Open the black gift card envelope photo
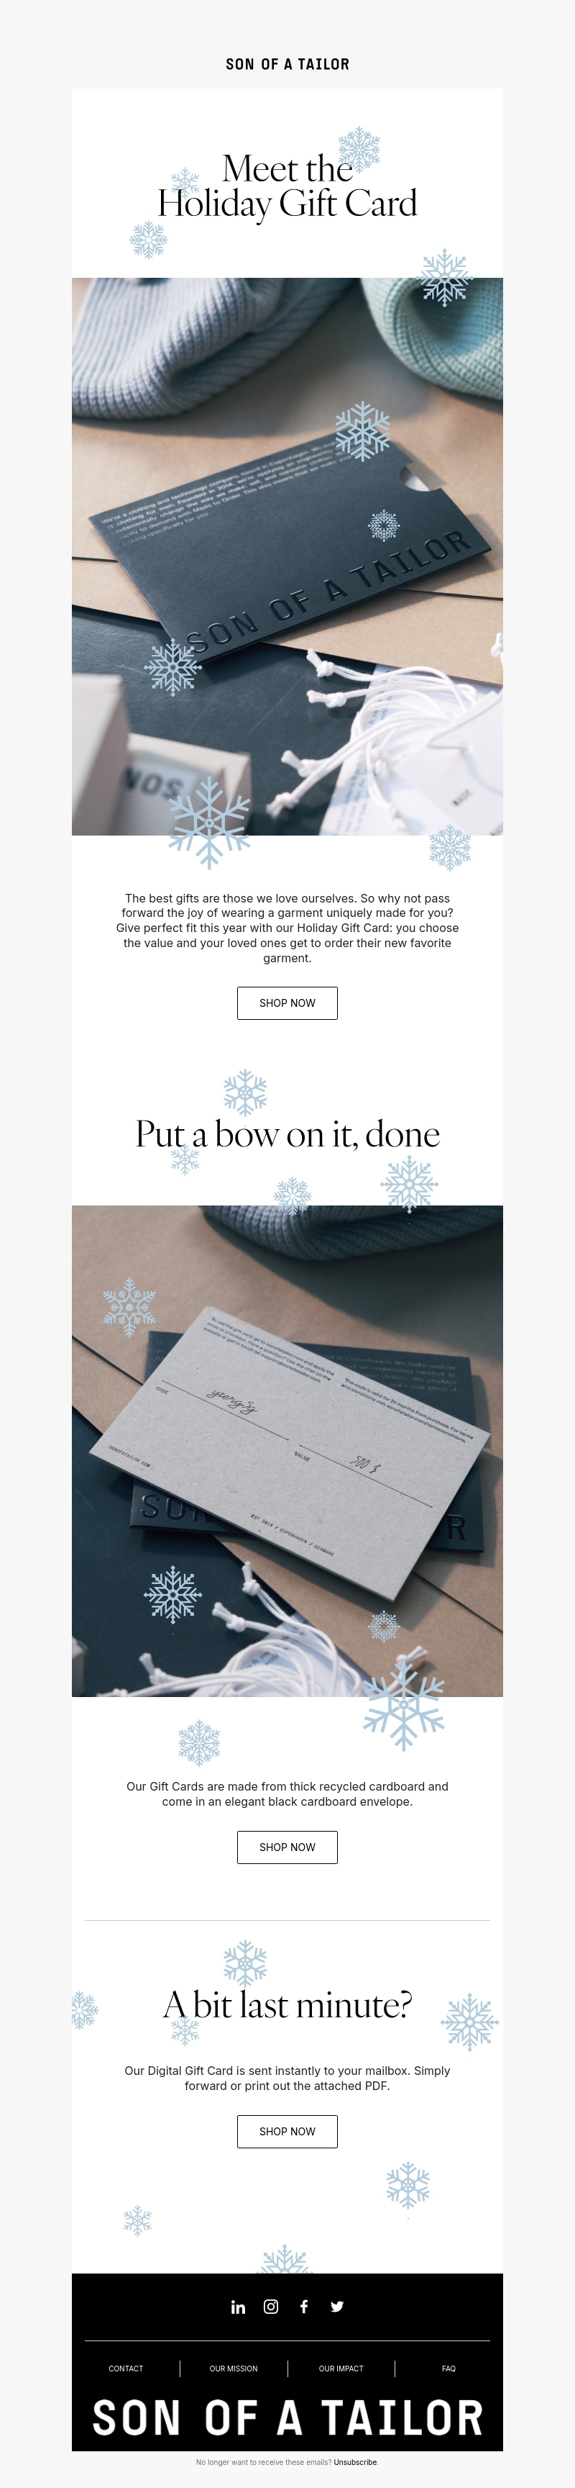The width and height of the screenshot is (575, 2488). (x=287, y=556)
